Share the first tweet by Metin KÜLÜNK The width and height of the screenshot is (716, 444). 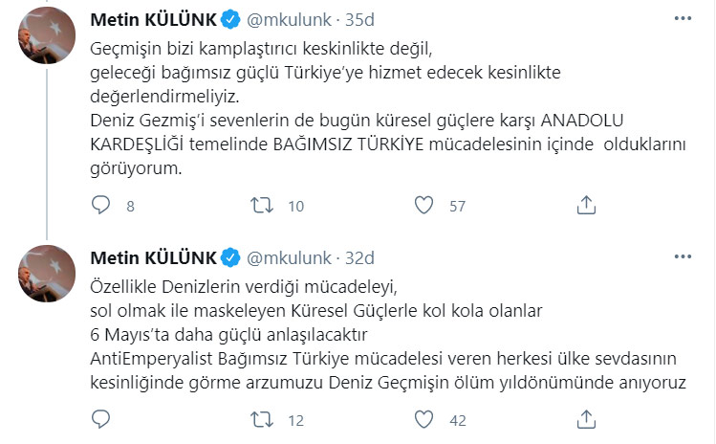[x=588, y=205]
